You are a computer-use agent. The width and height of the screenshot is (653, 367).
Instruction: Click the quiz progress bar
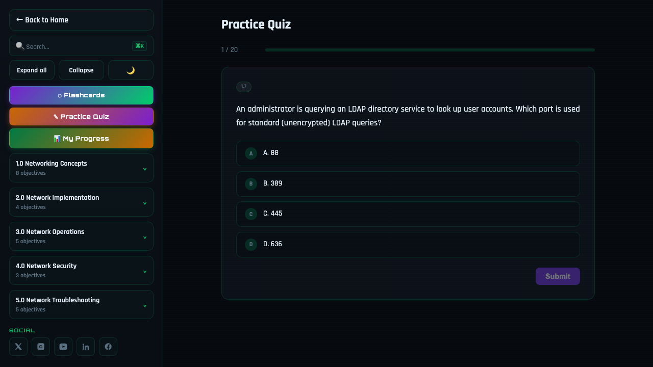[430, 49]
